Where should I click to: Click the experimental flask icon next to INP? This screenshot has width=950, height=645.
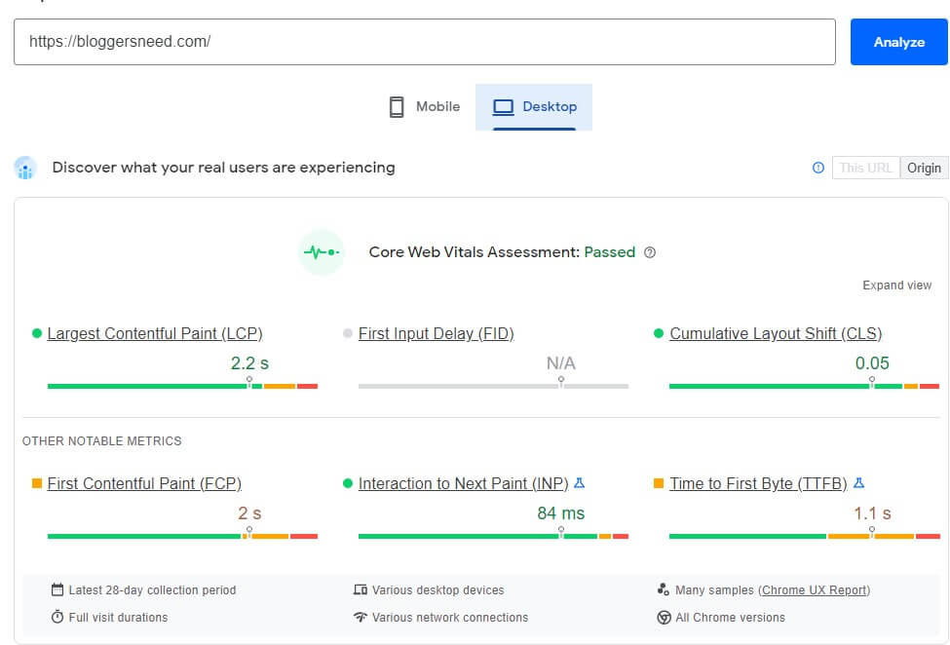tap(579, 483)
